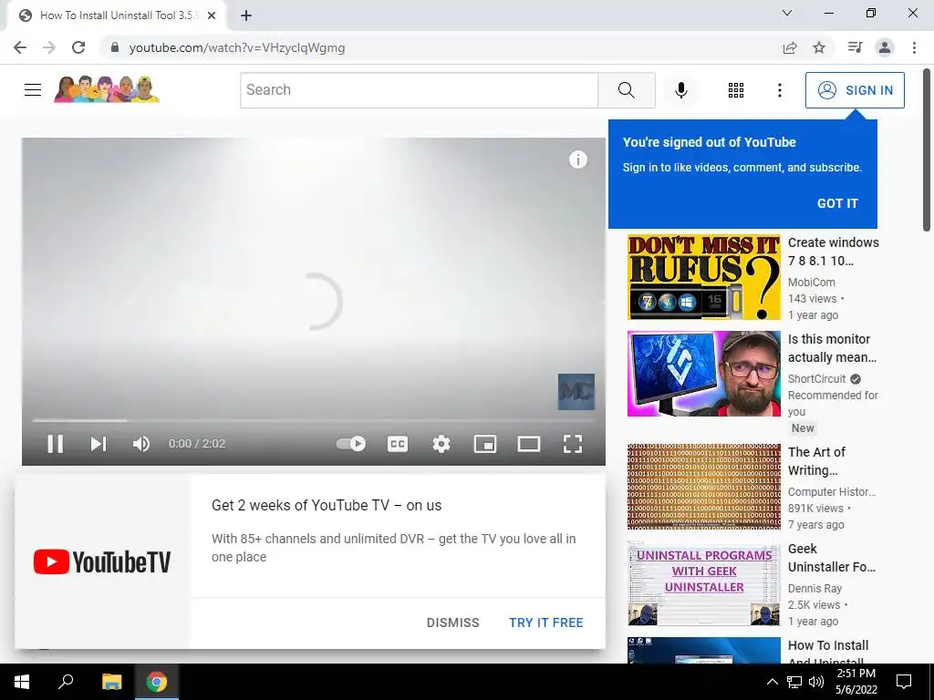View site information lock icon
The width and height of the screenshot is (934, 700).
[x=115, y=47]
